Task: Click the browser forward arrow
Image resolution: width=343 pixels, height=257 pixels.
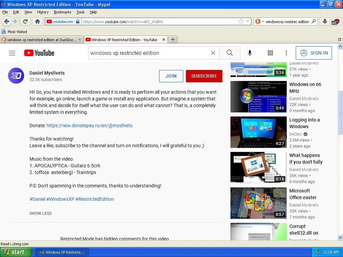Action: point(15,21)
